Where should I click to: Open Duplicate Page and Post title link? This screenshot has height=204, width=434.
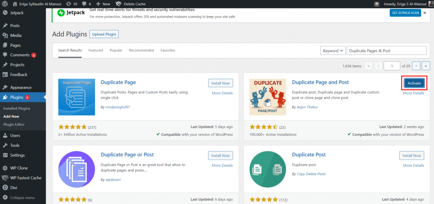click(x=320, y=82)
